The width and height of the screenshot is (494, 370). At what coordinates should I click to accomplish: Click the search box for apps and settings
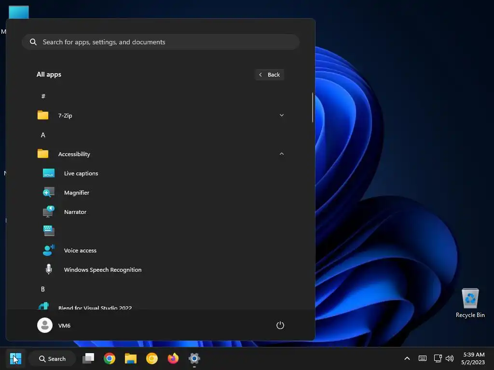[161, 42]
